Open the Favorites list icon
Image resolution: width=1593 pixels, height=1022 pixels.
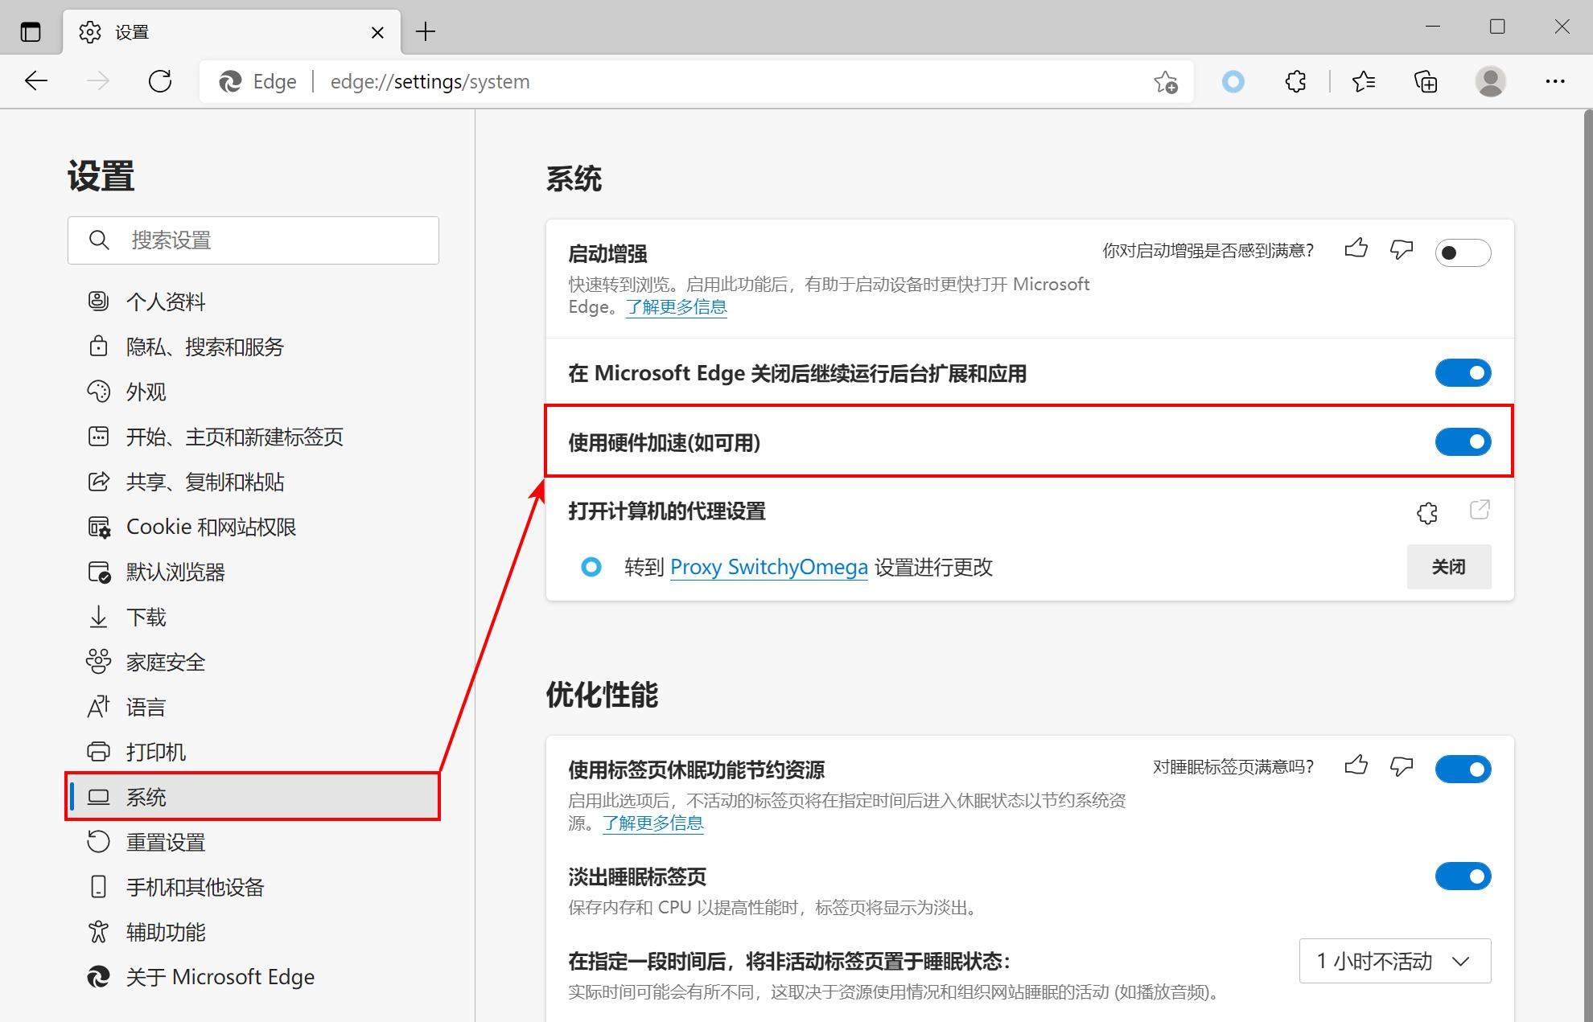click(1363, 81)
